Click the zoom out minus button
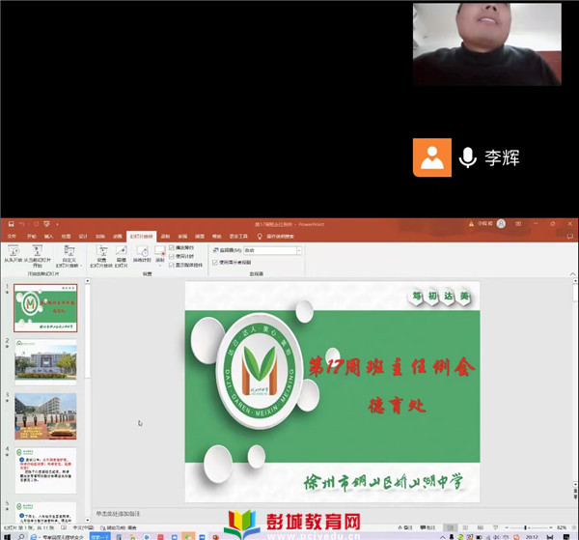The height and width of the screenshot is (540, 579). click(x=507, y=527)
